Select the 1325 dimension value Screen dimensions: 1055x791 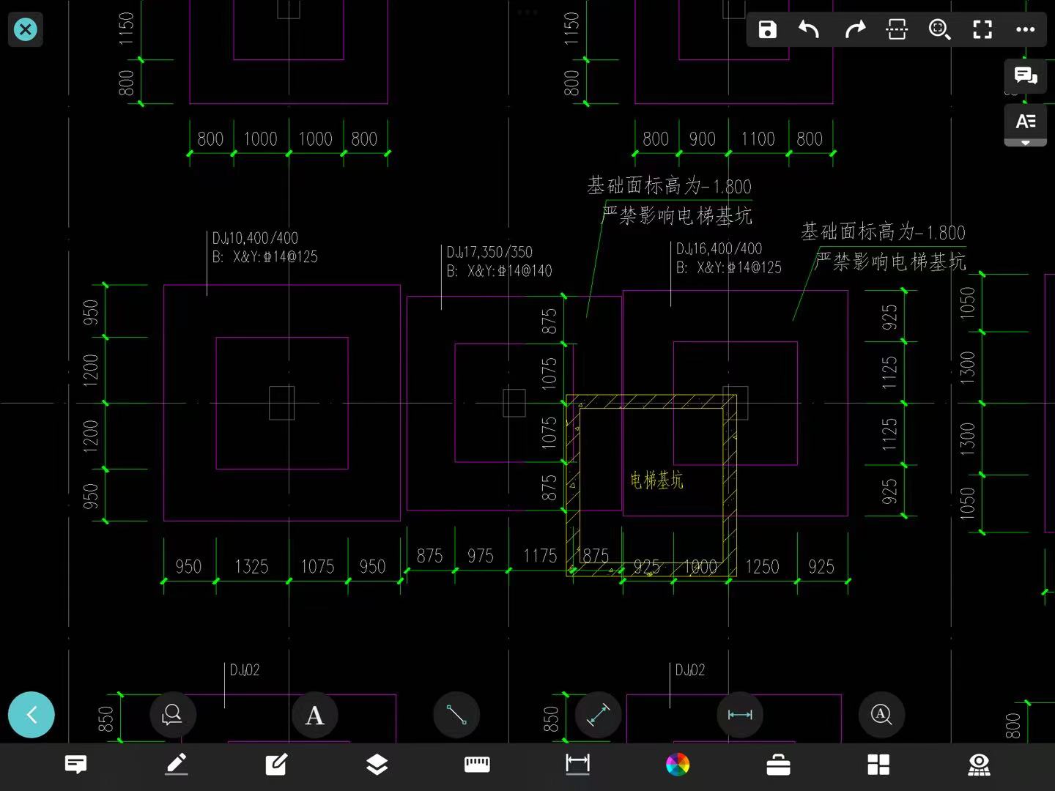(251, 566)
